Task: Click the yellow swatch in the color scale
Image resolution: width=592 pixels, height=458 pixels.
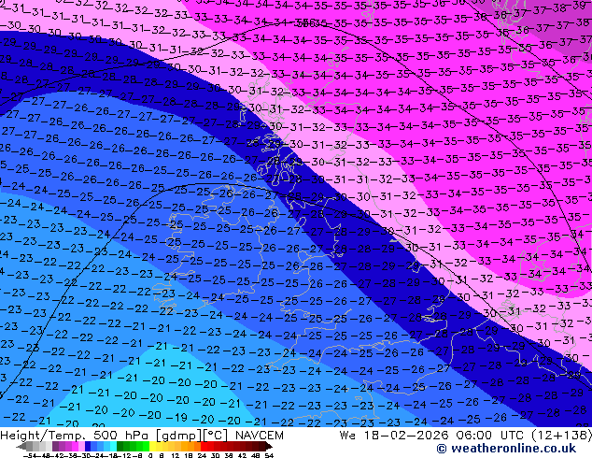Action: click(x=152, y=446)
